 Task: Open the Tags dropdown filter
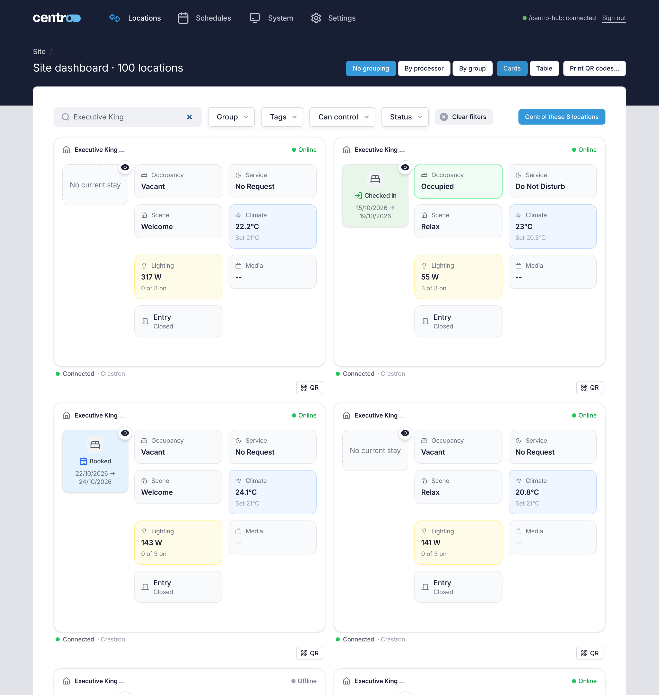click(282, 117)
